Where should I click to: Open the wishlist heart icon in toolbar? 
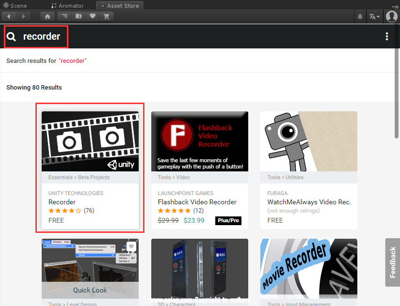93,16
